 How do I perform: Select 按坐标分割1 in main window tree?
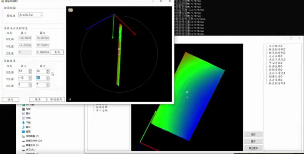(x=277, y=83)
